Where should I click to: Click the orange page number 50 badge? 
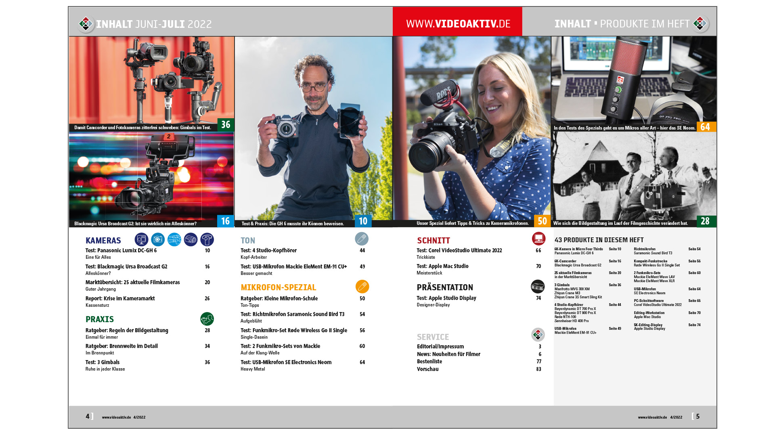(x=542, y=221)
